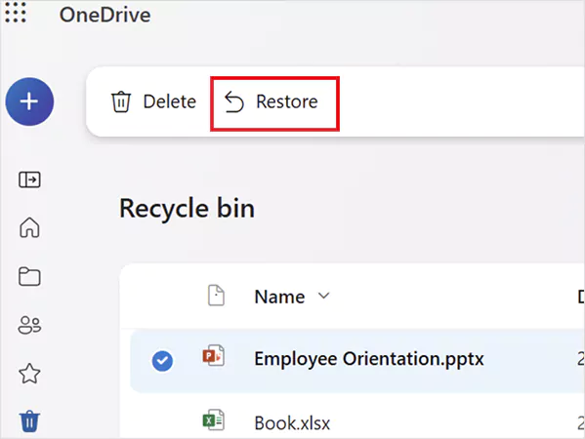Image resolution: width=585 pixels, height=439 pixels.
Task: Open Recycle bin in sidebar
Action: tap(29, 421)
